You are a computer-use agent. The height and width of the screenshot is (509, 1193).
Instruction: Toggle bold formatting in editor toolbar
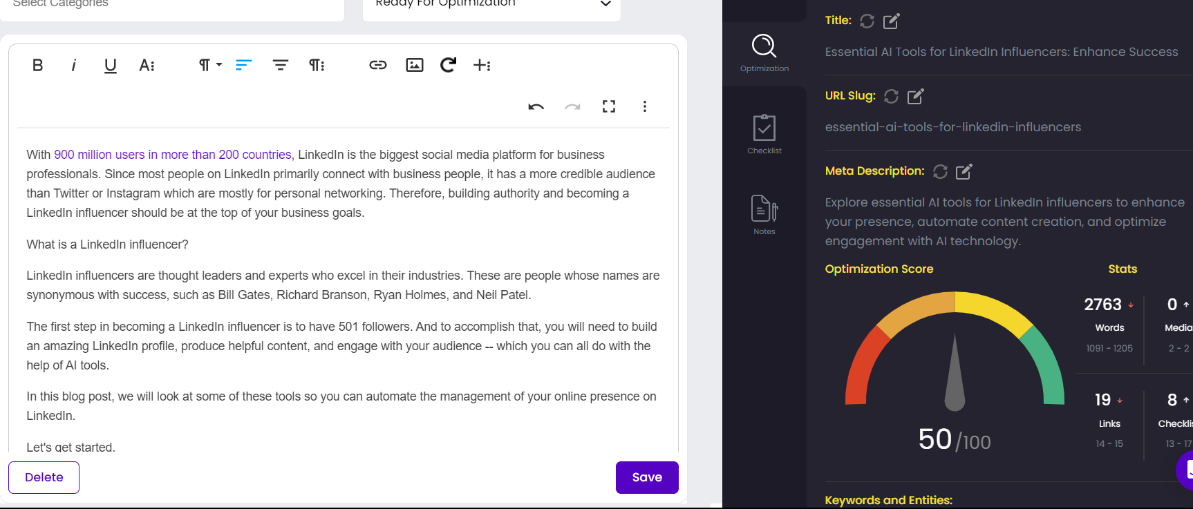coord(38,65)
